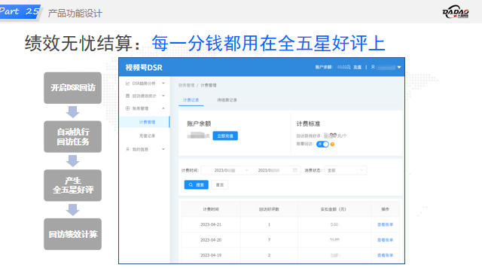Open 查看账单 for 2023-04-19
Viewport: 482px width, 271px height.
coord(385,255)
